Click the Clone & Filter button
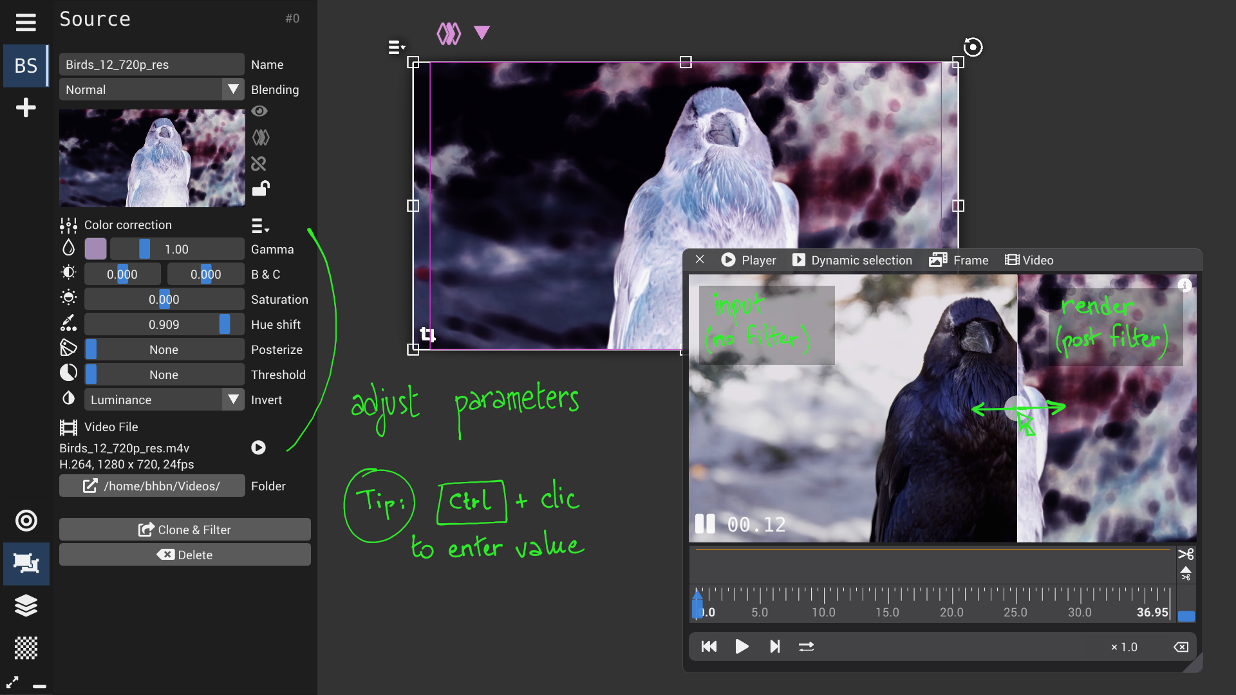 click(x=185, y=530)
